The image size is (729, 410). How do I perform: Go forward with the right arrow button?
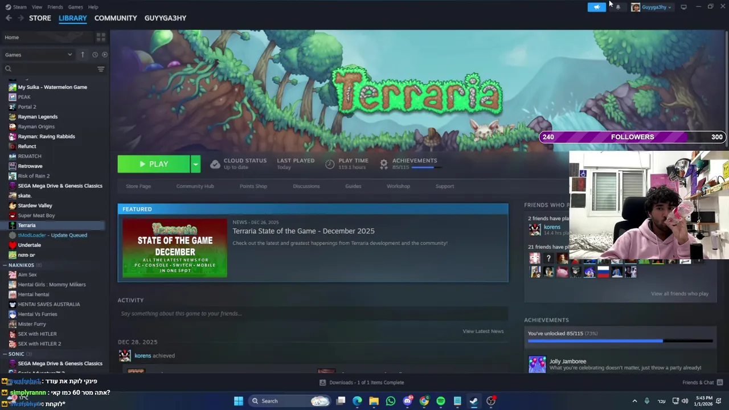(x=21, y=18)
